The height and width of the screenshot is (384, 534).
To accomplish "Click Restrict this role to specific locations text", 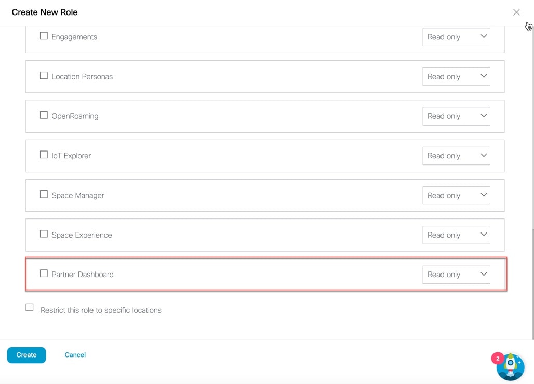I will pyautogui.click(x=101, y=310).
